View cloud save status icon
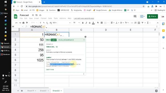 click(x=40, y=15)
